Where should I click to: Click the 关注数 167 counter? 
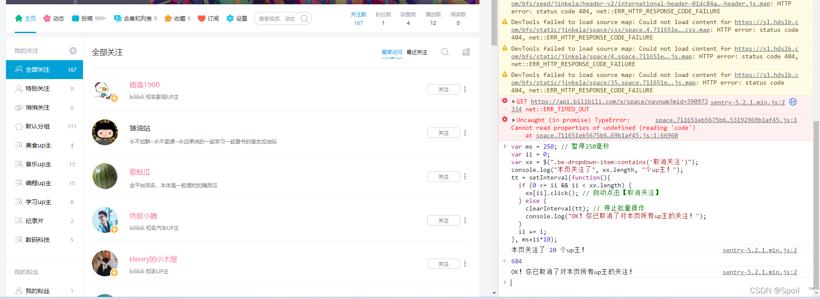358,18
